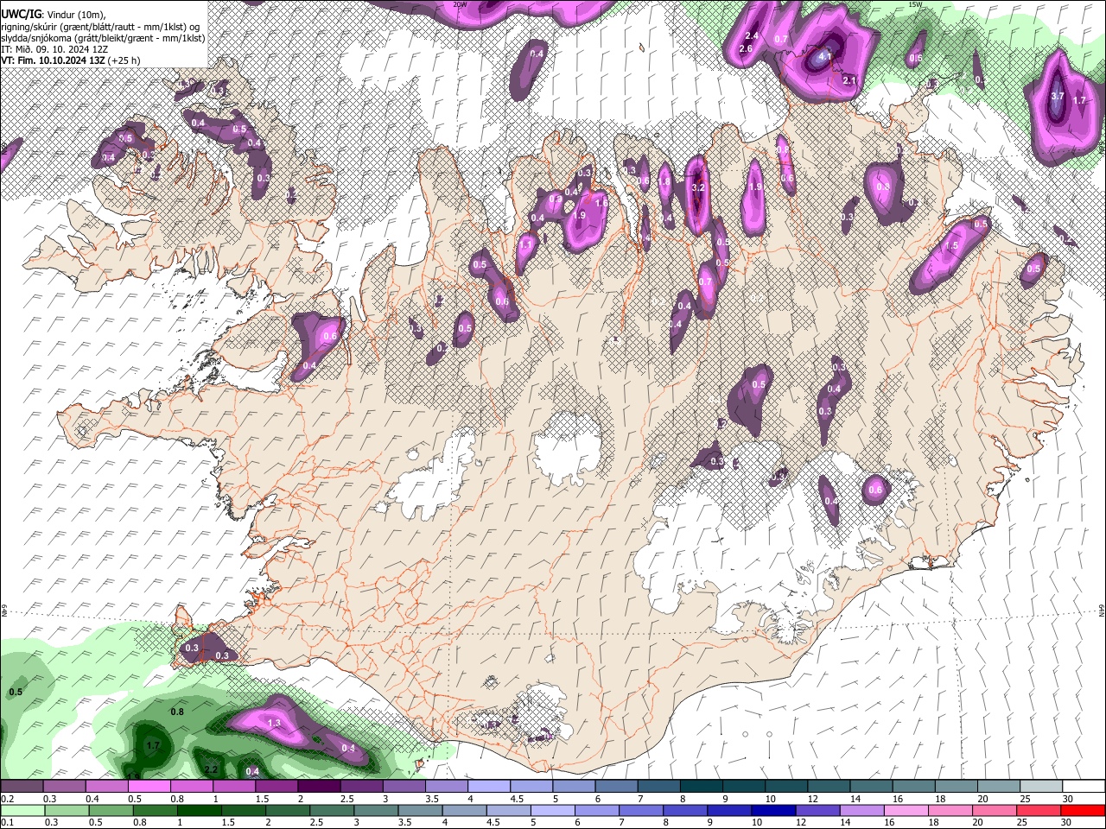This screenshot has height=829, width=1106.
Task: Select the snow scale swatch between 8 and 9
Action: click(x=702, y=787)
